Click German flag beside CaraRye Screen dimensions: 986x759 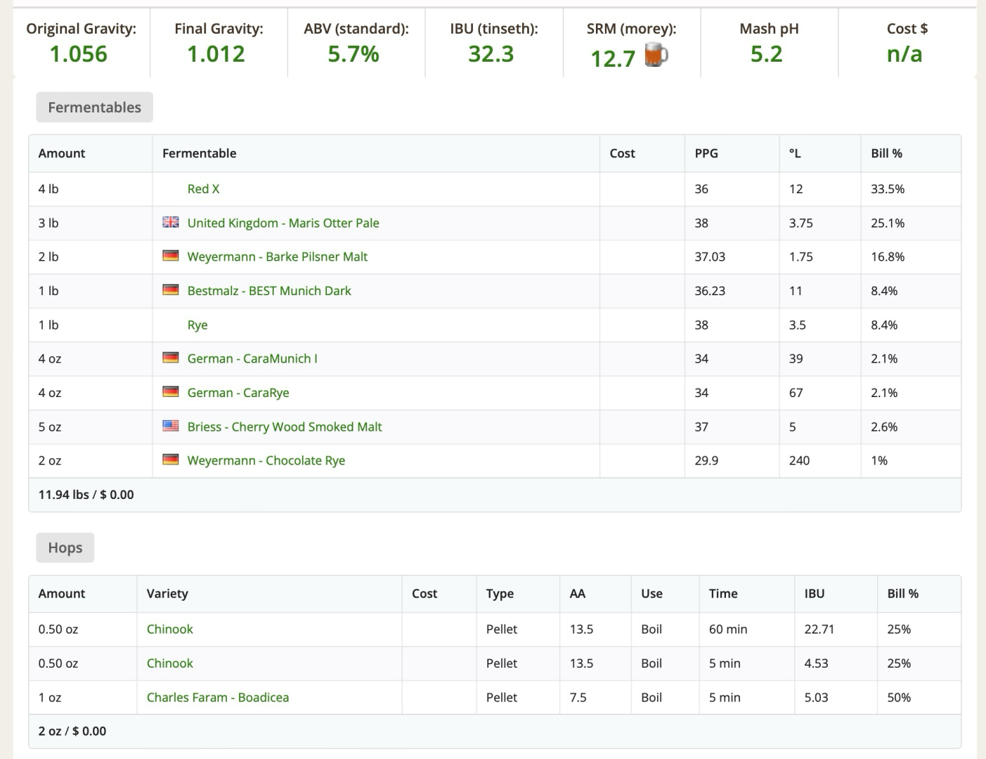tap(171, 391)
